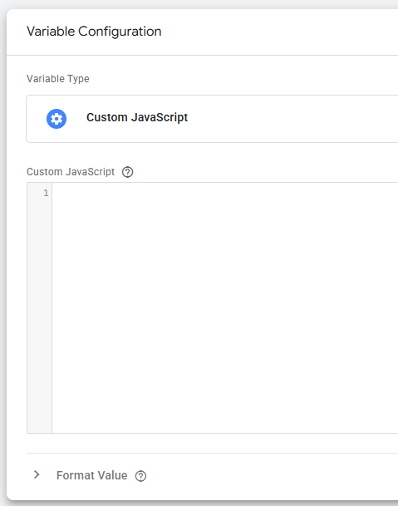The width and height of the screenshot is (398, 506).
Task: Click the gray gutter below line numbers
Action: pyautogui.click(x=39, y=315)
